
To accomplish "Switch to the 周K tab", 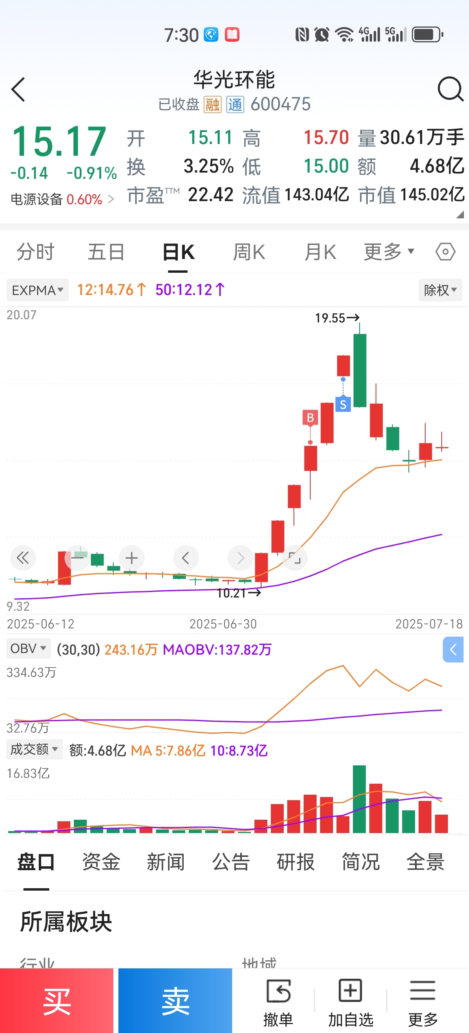I will click(249, 252).
